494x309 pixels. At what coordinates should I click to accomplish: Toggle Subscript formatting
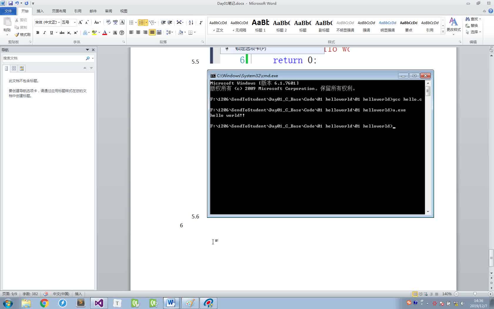click(x=69, y=33)
